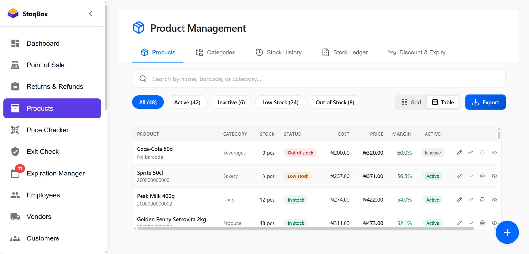Image resolution: width=529 pixels, height=254 pixels.
Task: Hide the Peak Milk 400g product with the eye-off icon
Action: pyautogui.click(x=494, y=200)
